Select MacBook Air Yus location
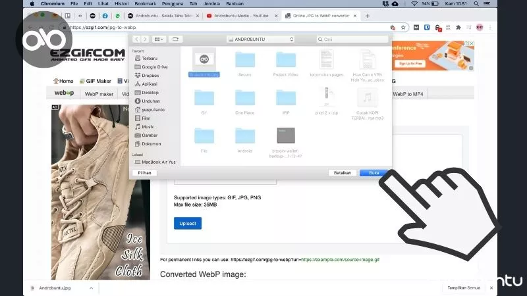 point(155,162)
